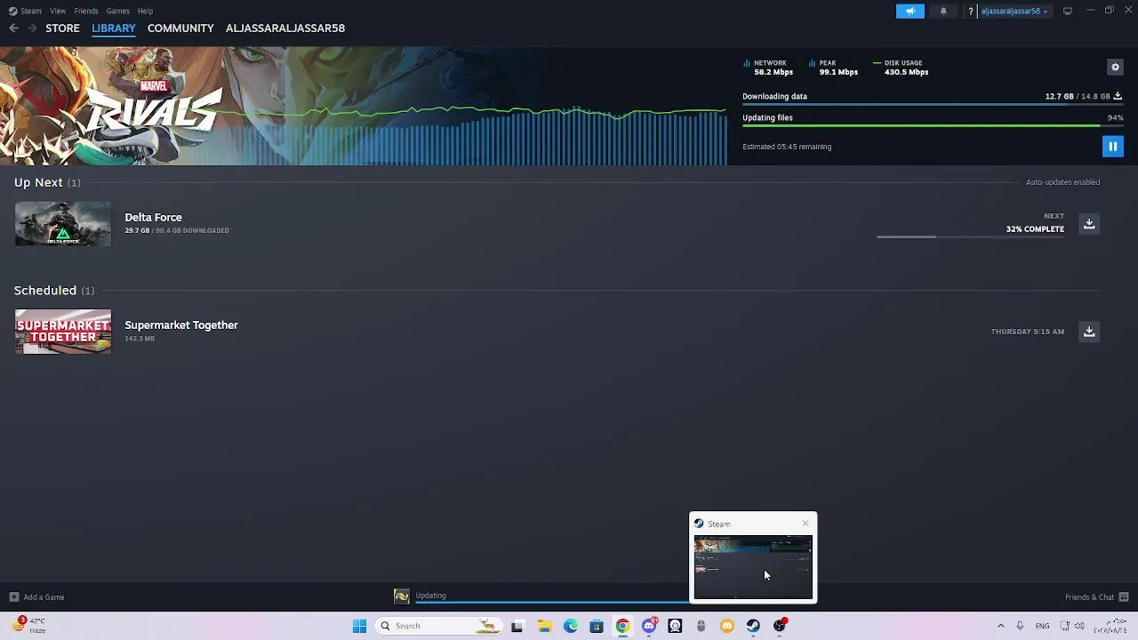Viewport: 1138px width, 640px height.
Task: Click the help question mark icon
Action: (x=971, y=11)
